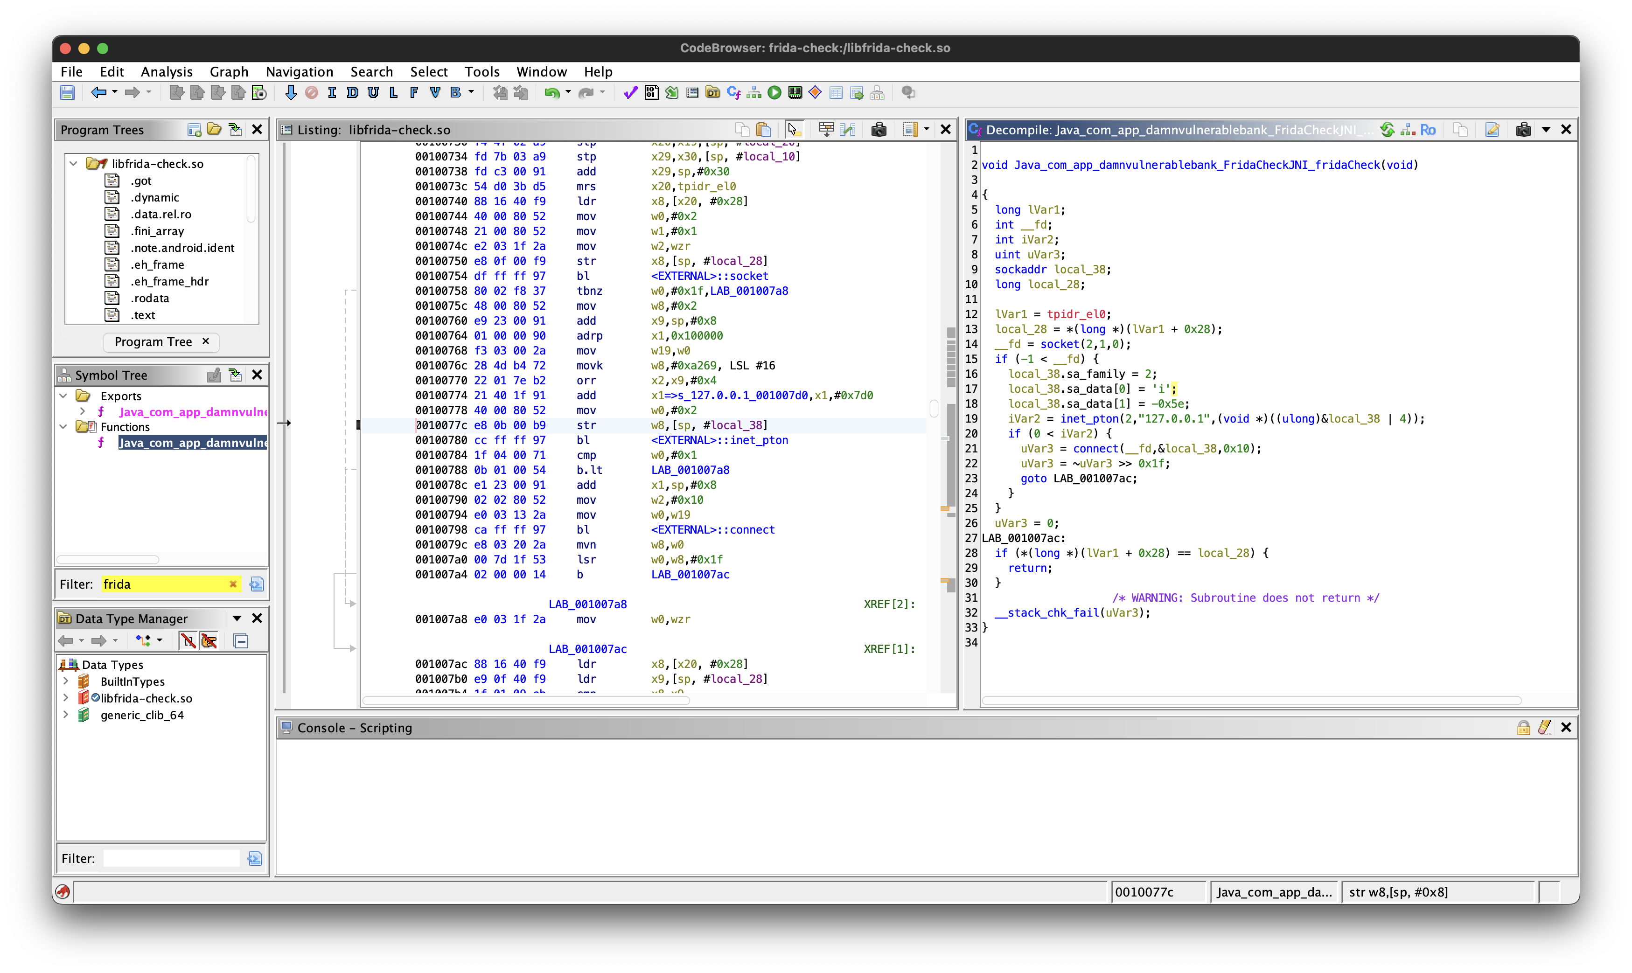
Task: Click the Listing vertical scrollbar thumb
Action: click(934, 409)
